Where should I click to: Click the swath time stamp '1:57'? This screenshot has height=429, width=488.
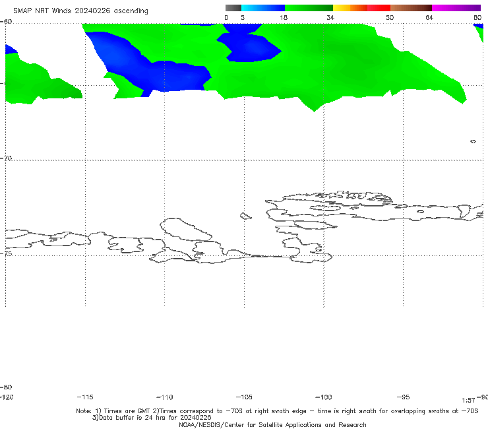point(468,401)
